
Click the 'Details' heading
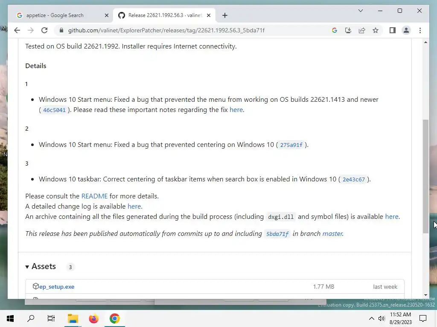(36, 66)
